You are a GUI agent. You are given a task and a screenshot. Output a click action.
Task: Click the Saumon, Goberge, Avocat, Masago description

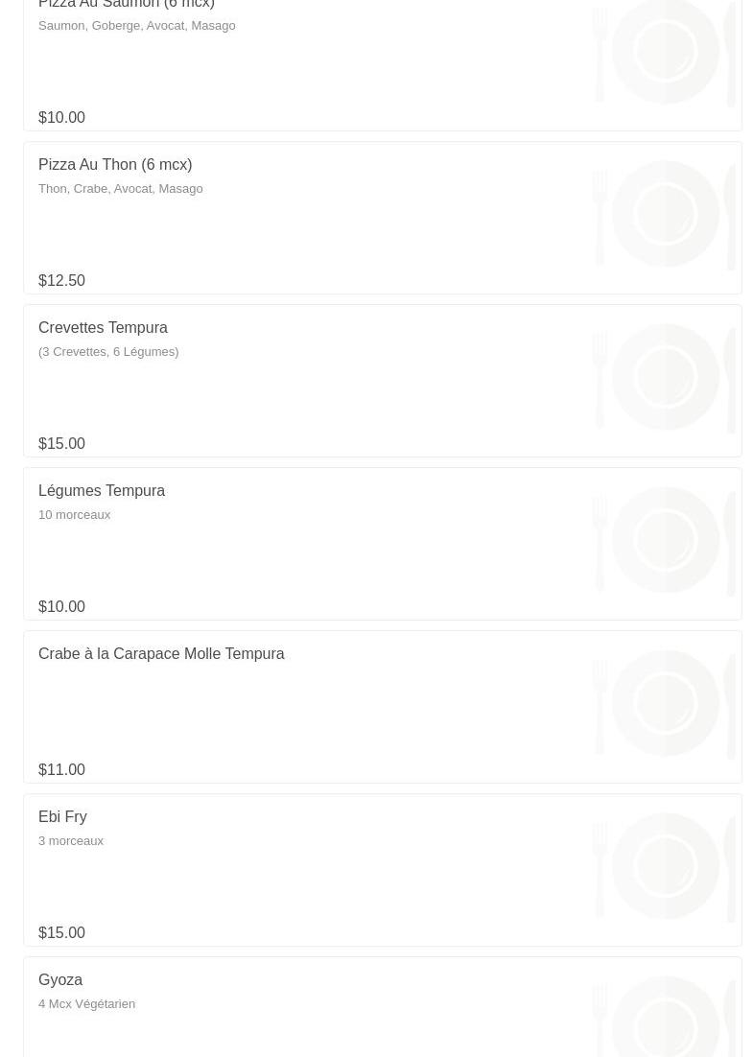coord(137,26)
